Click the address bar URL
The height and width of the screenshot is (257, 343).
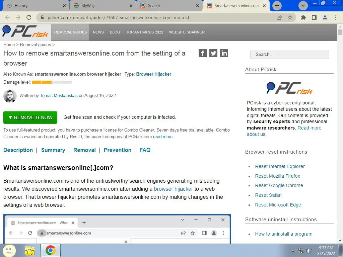click(x=118, y=17)
